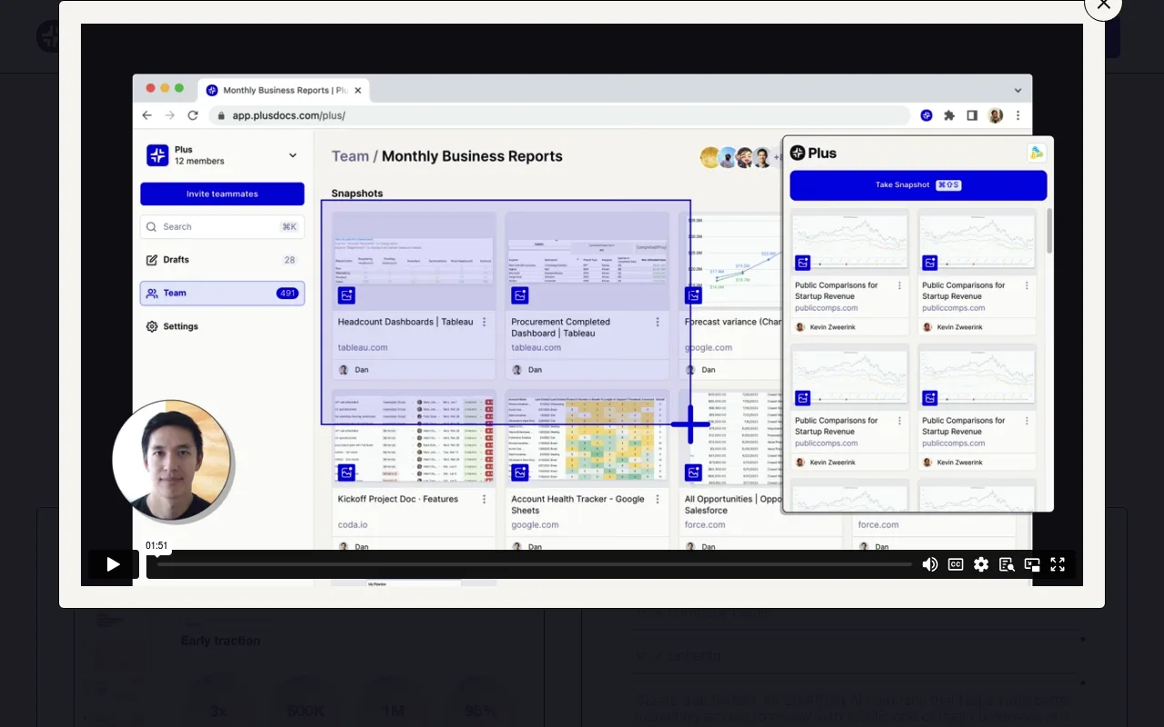
Task: Click snapshot icon on Procurement Completed card
Action: coord(520,295)
